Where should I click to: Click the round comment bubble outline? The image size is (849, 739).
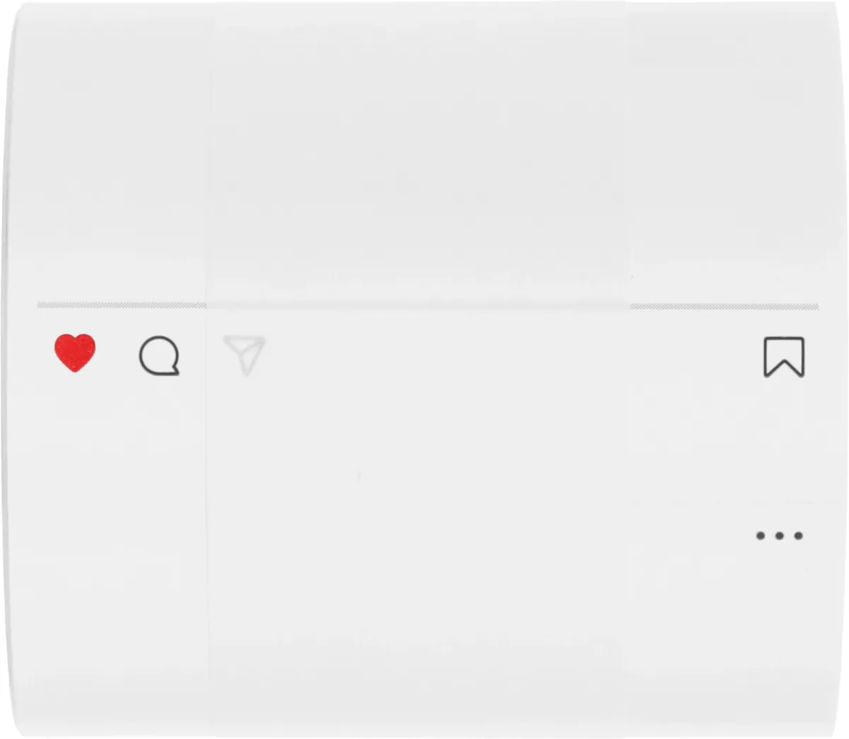pos(159,355)
